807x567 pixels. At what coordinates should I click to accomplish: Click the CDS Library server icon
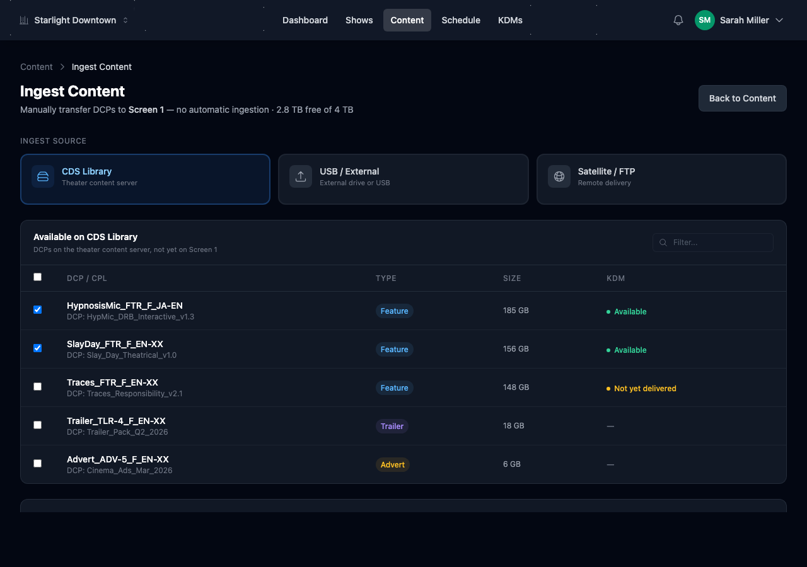tap(43, 176)
